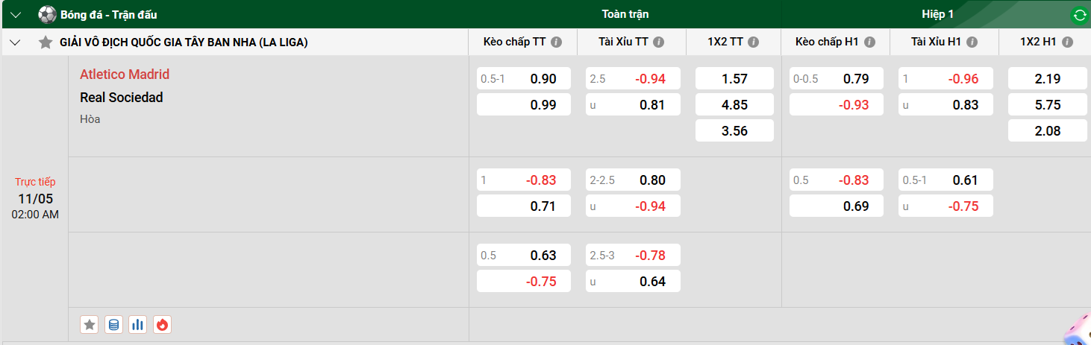The image size is (1091, 345).
Task: Bet first-half handicap 0.5 at -0.83
Action: click(x=837, y=180)
